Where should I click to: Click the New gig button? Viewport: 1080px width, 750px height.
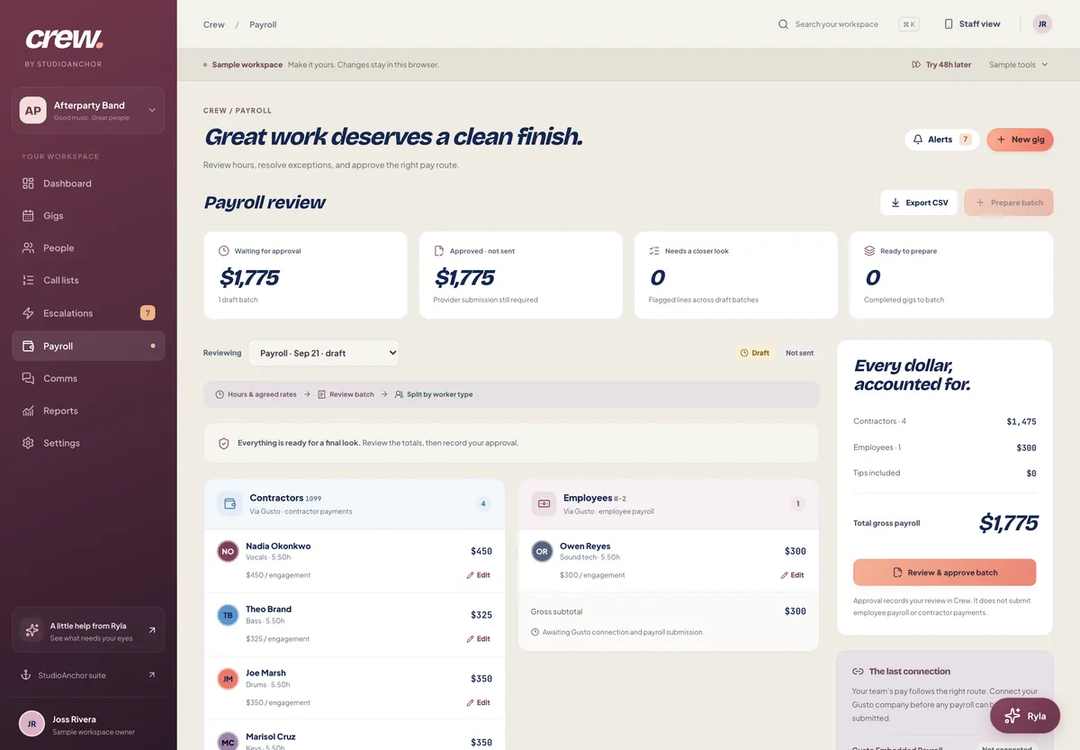1020,140
